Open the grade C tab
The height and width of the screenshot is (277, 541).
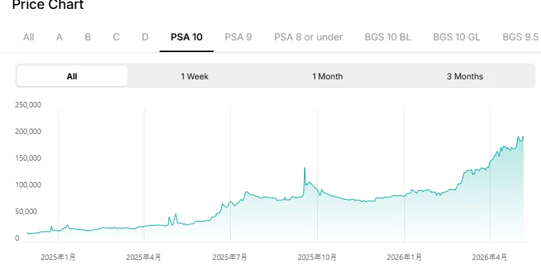coord(116,37)
